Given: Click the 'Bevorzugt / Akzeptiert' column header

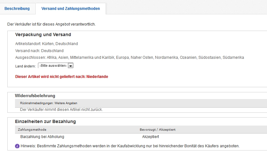Looking at the screenshot, I should click(158, 130).
